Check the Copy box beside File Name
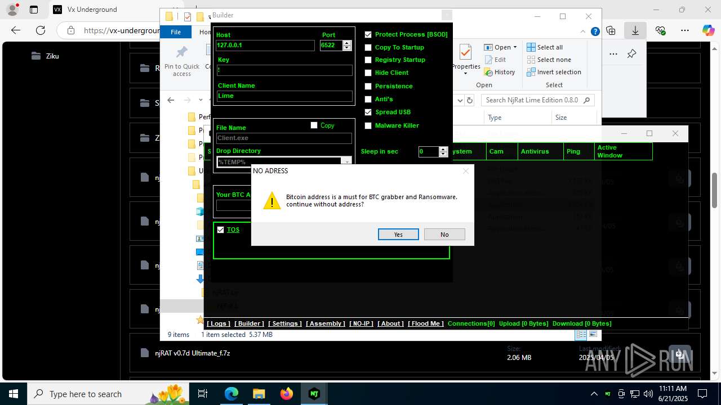The width and height of the screenshot is (721, 405). pyautogui.click(x=314, y=125)
